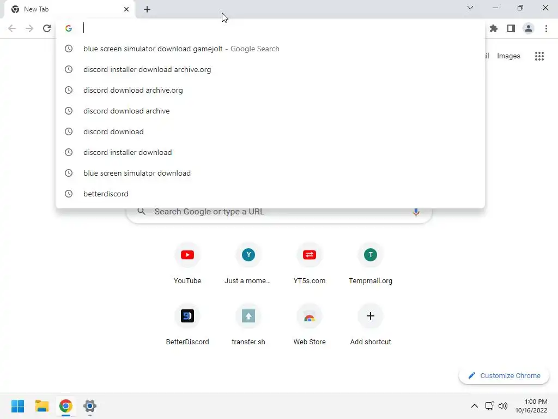
Task: Select suggestion discord installer download archive.org
Action: [x=270, y=69]
